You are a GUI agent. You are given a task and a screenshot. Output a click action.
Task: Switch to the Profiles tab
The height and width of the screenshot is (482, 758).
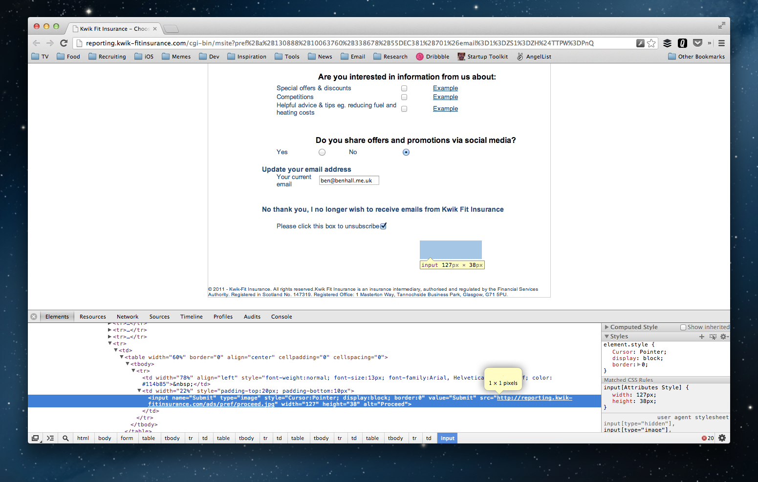coord(223,317)
